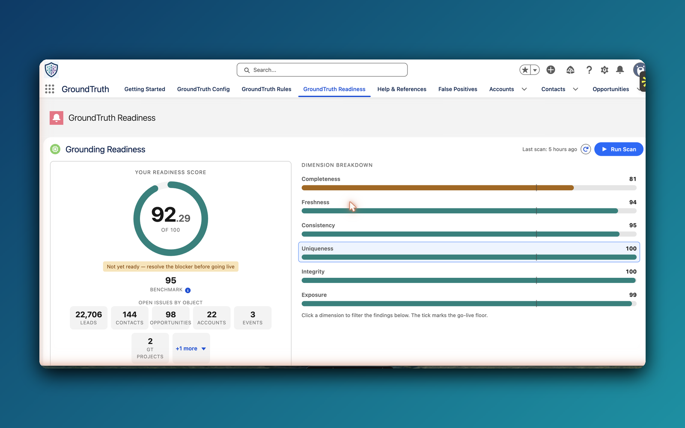This screenshot has height=428, width=685.
Task: Click the green Grounding Readiness chip icon
Action: coord(55,149)
